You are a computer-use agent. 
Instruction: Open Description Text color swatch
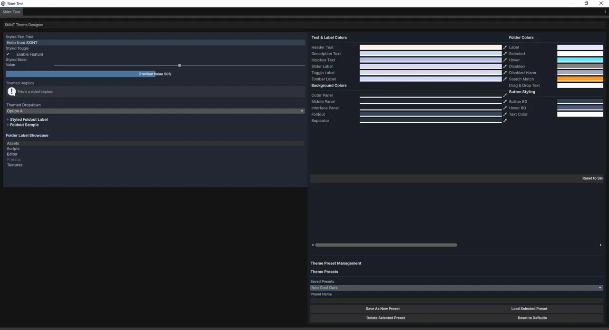coord(431,54)
